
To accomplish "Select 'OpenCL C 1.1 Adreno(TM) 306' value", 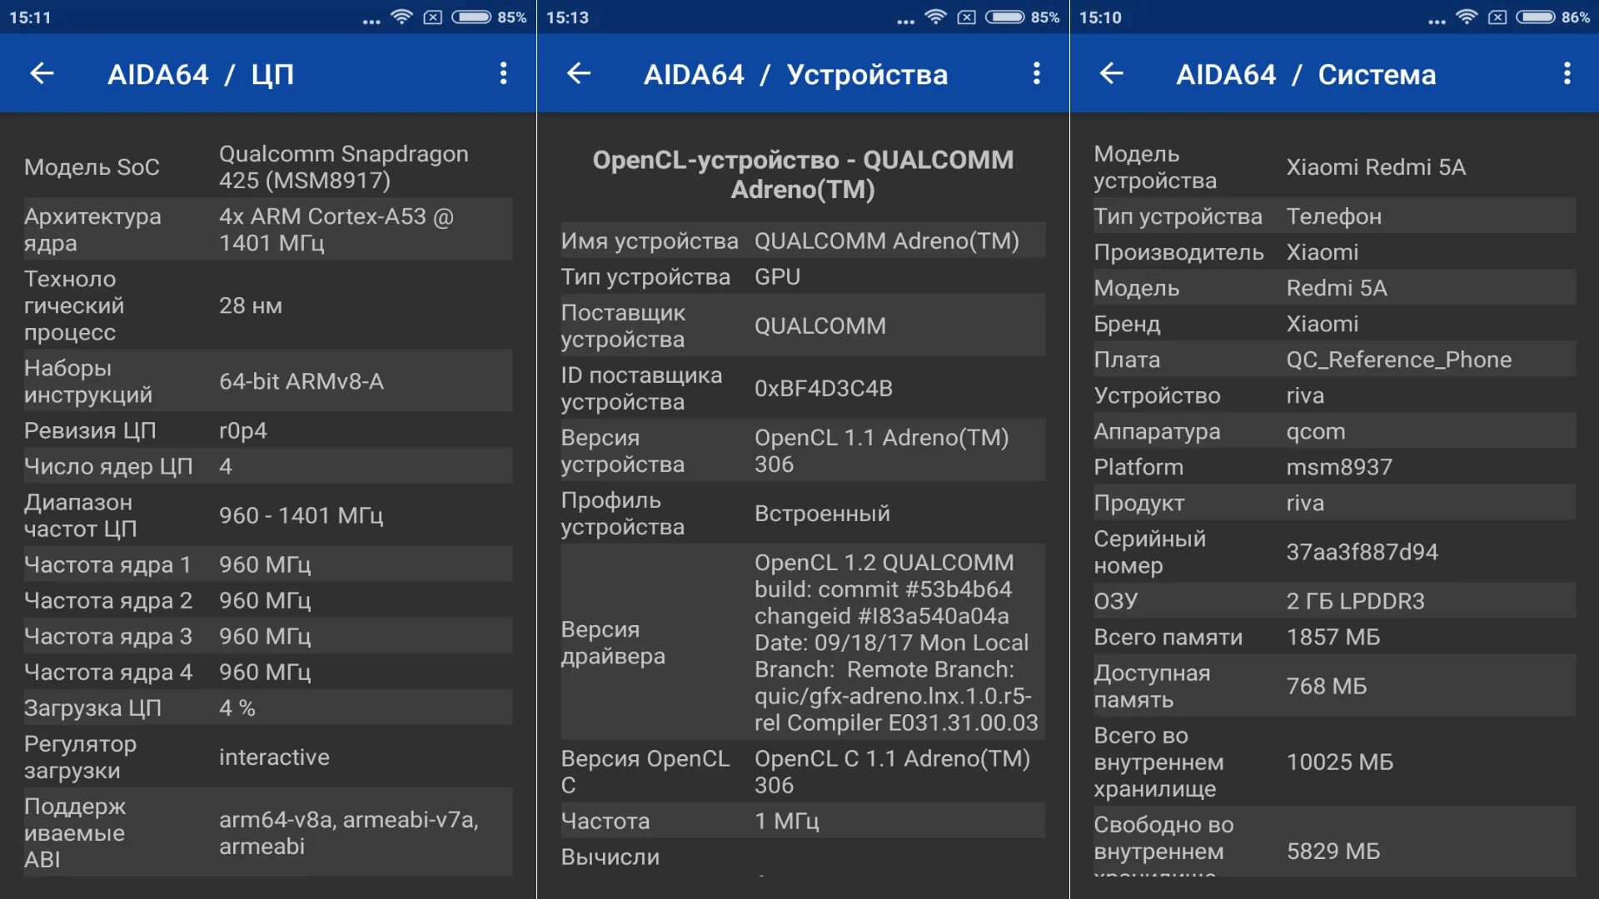I will click(x=892, y=772).
